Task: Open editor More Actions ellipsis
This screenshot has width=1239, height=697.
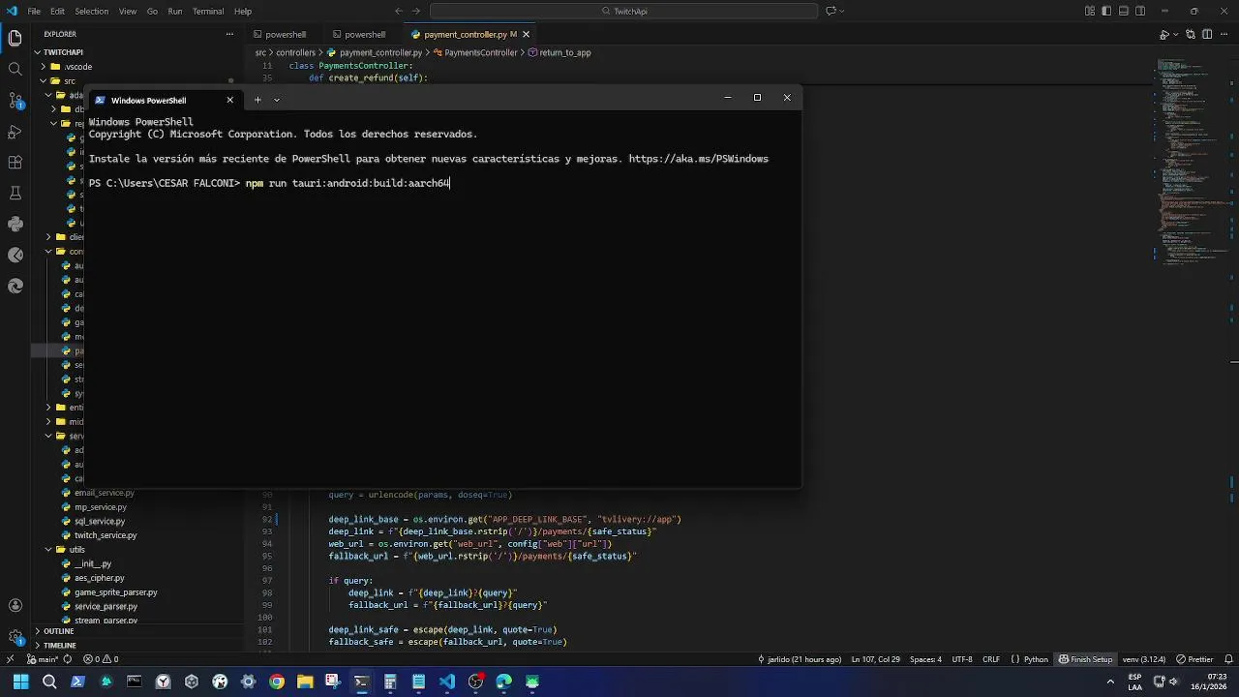Action: click(1224, 34)
